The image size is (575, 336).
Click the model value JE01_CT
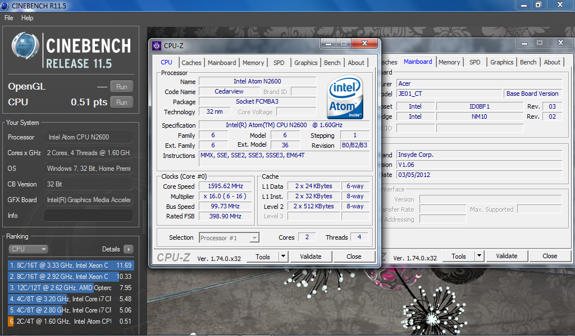click(449, 94)
